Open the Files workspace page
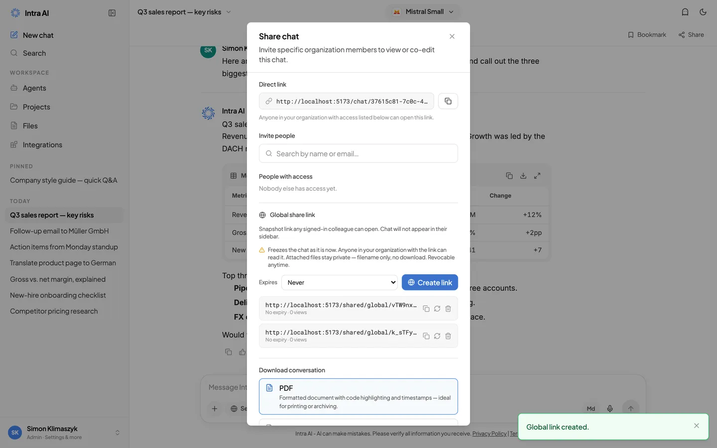The width and height of the screenshot is (717, 448). [x=64, y=126]
